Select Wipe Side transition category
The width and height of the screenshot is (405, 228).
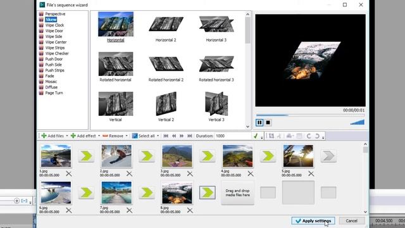[53, 37]
